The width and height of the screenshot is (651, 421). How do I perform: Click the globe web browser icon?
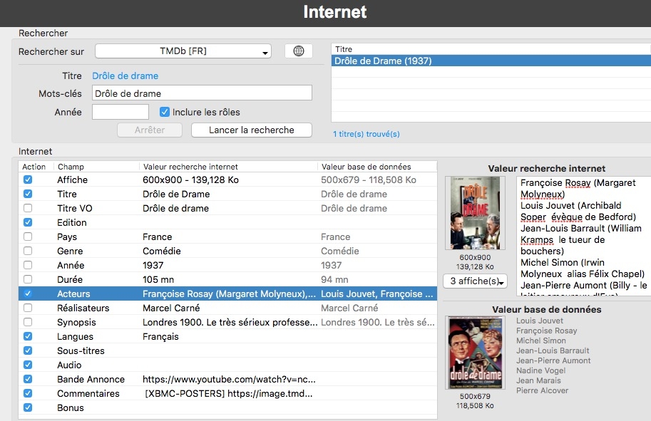tap(299, 51)
